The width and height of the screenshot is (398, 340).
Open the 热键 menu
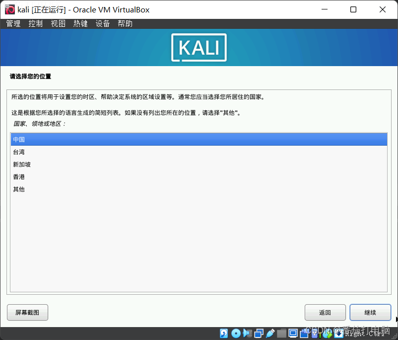80,24
